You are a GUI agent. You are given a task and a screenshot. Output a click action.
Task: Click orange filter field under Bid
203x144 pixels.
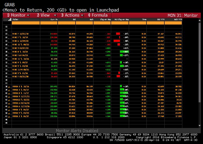[66, 23]
